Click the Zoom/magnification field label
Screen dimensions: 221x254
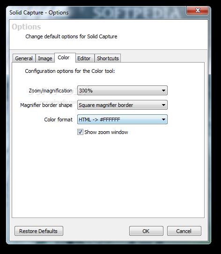coord(51,91)
